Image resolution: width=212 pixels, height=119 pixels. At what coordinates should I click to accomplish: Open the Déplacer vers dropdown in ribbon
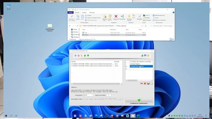click(105, 18)
